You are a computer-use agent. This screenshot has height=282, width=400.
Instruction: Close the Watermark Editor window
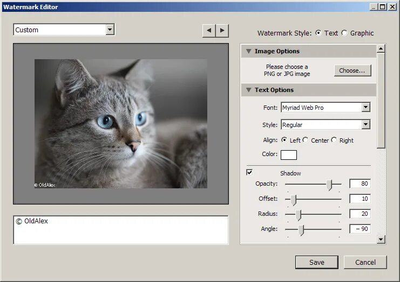point(392,7)
